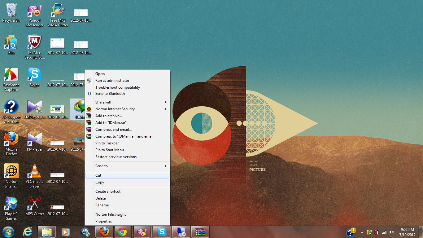
Task: Click the volume speaker tray icon
Action: [392, 232]
